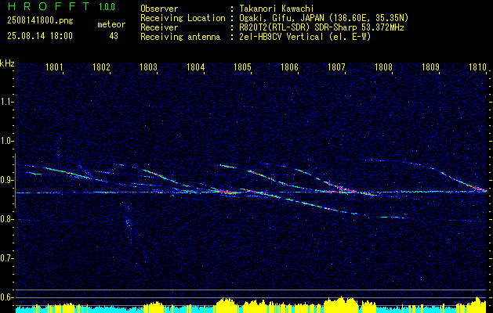
Task: Click the observer name Takanori Kawachi
Action: pos(277,9)
